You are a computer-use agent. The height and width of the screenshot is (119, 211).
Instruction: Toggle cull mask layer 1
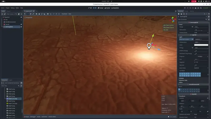[180, 74]
